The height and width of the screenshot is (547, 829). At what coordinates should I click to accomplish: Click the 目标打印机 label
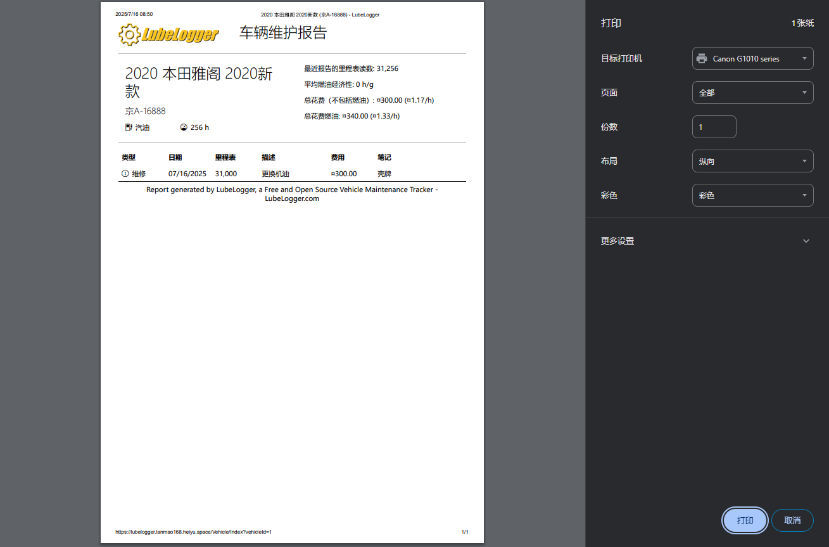pyautogui.click(x=621, y=58)
